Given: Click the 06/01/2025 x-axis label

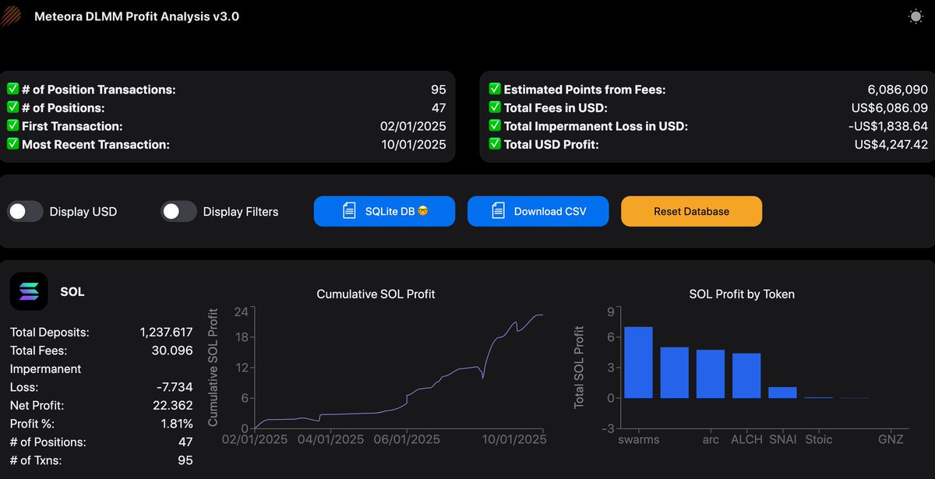Looking at the screenshot, I should click(407, 439).
